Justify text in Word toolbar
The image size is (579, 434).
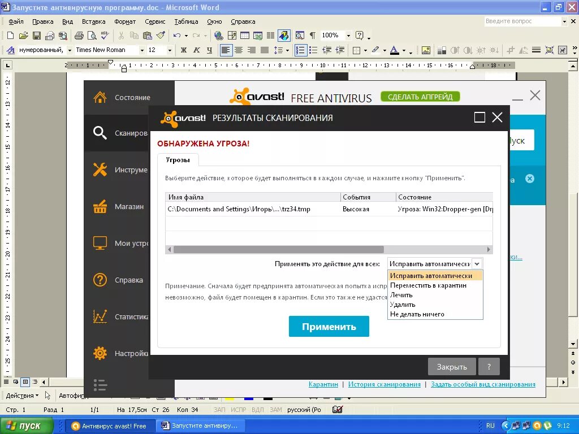[265, 50]
